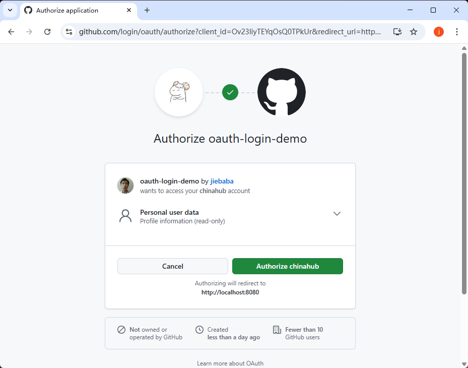Screen dimensions: 468x368
Task: Open the site information icon in address bar
Action: coord(70,32)
